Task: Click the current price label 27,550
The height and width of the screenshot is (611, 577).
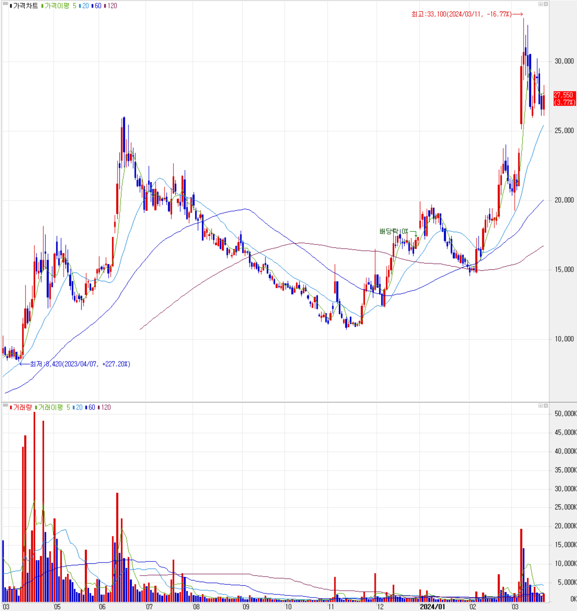Action: point(564,99)
